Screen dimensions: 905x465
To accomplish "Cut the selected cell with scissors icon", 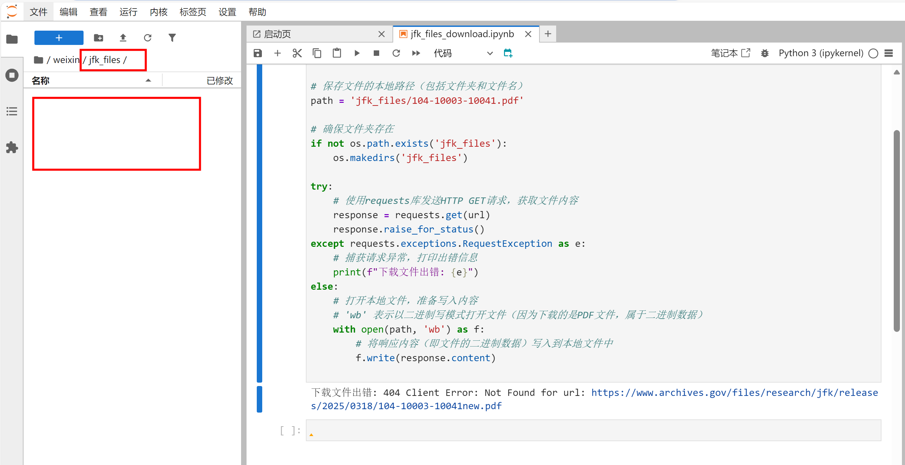I will click(x=297, y=53).
